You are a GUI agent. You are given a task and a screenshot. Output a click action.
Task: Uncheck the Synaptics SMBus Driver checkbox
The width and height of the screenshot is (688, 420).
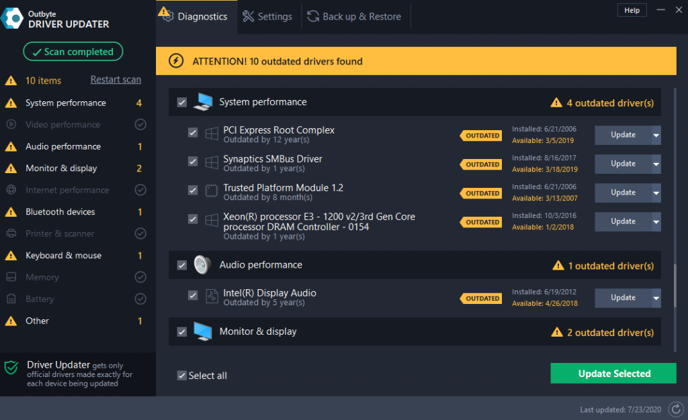[x=193, y=162]
